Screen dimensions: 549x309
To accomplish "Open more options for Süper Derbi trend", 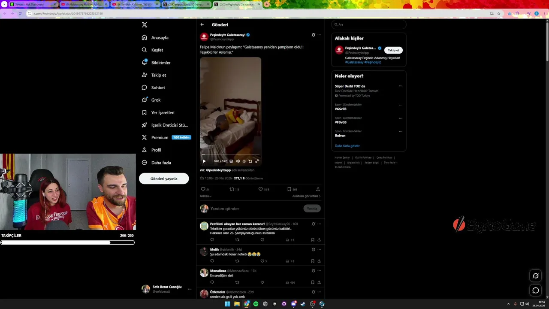I will [x=401, y=86].
